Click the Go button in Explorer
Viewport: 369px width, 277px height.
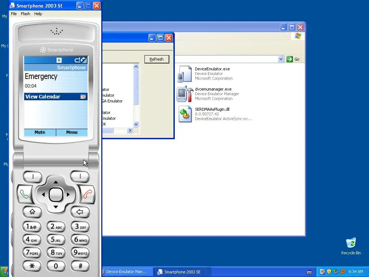pyautogui.click(x=293, y=59)
